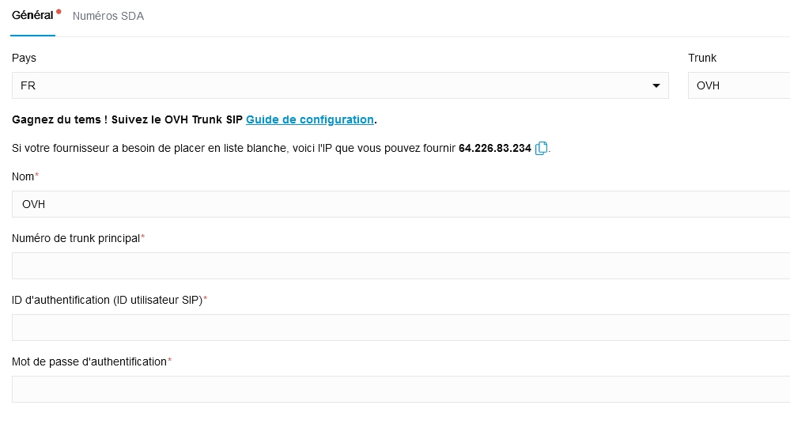Click the Mot de passe d'authentification label
The image size is (790, 424).
coord(89,362)
